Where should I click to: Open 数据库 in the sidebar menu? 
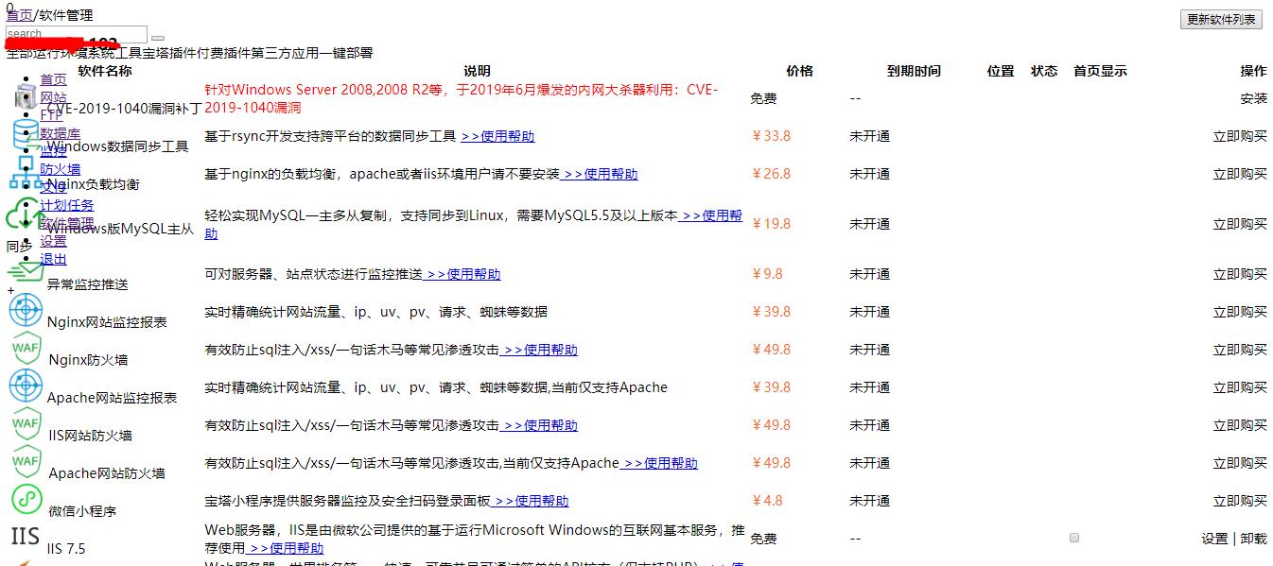(60, 133)
